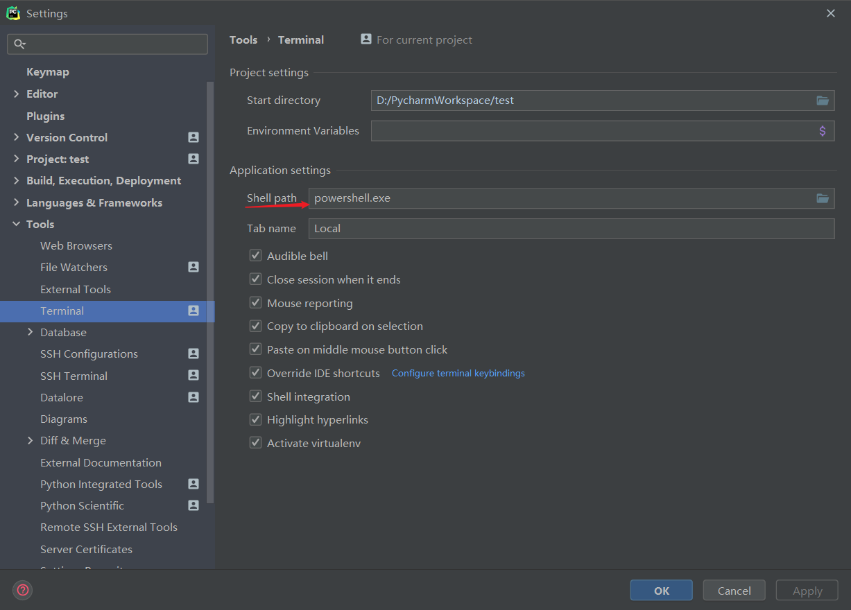Screen dimensions: 851x610
Task: Toggle the Activate virtualenv checkbox
Action: [255, 443]
